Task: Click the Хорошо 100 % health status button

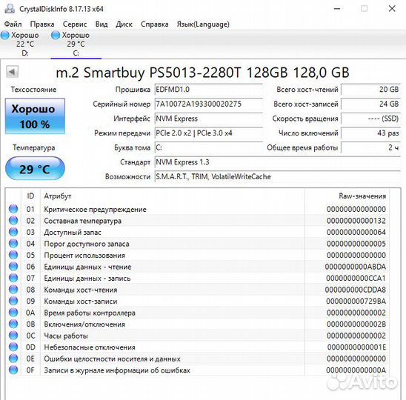Action: point(35,116)
